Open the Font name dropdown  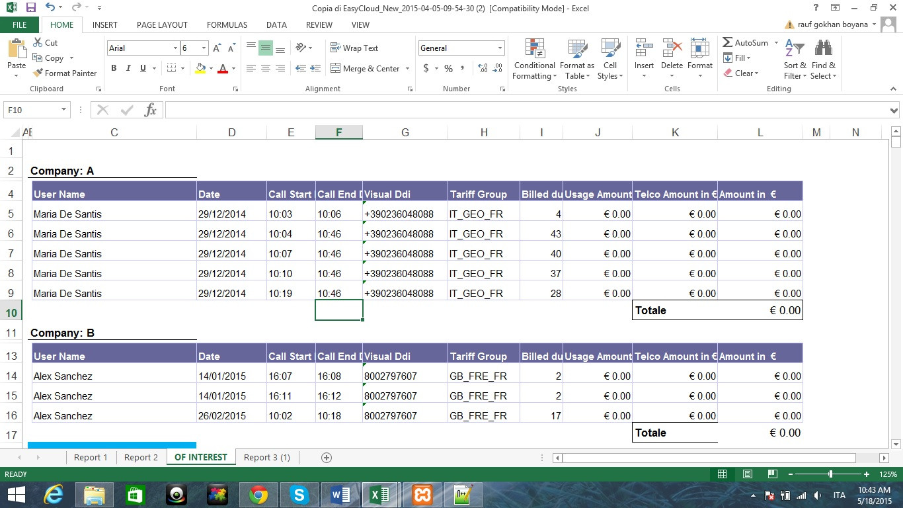pos(174,48)
